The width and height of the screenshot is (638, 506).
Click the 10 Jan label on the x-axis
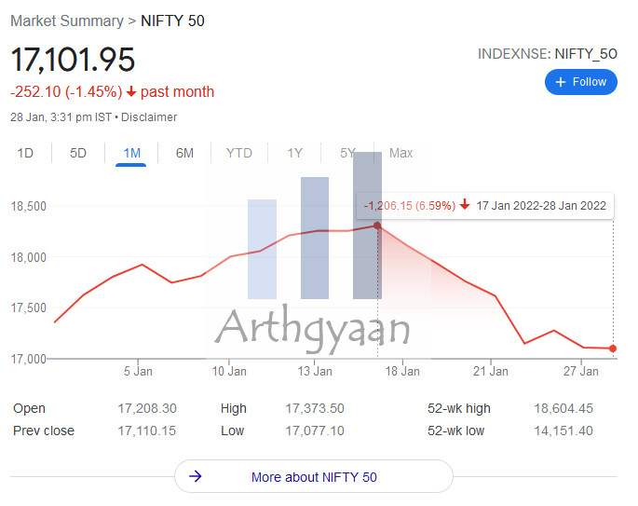tap(229, 371)
